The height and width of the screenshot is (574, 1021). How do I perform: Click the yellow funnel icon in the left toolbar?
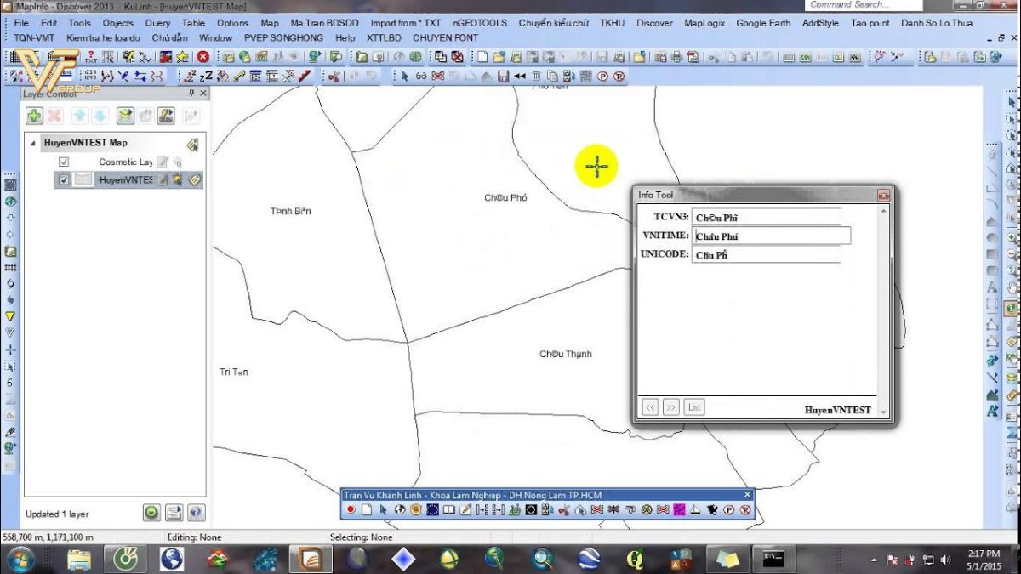[x=9, y=315]
